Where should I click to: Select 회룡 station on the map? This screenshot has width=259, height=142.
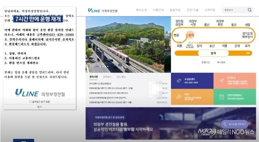pos(179,46)
